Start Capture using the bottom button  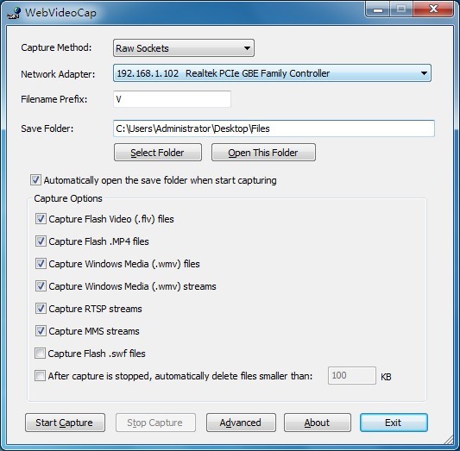[x=65, y=423]
